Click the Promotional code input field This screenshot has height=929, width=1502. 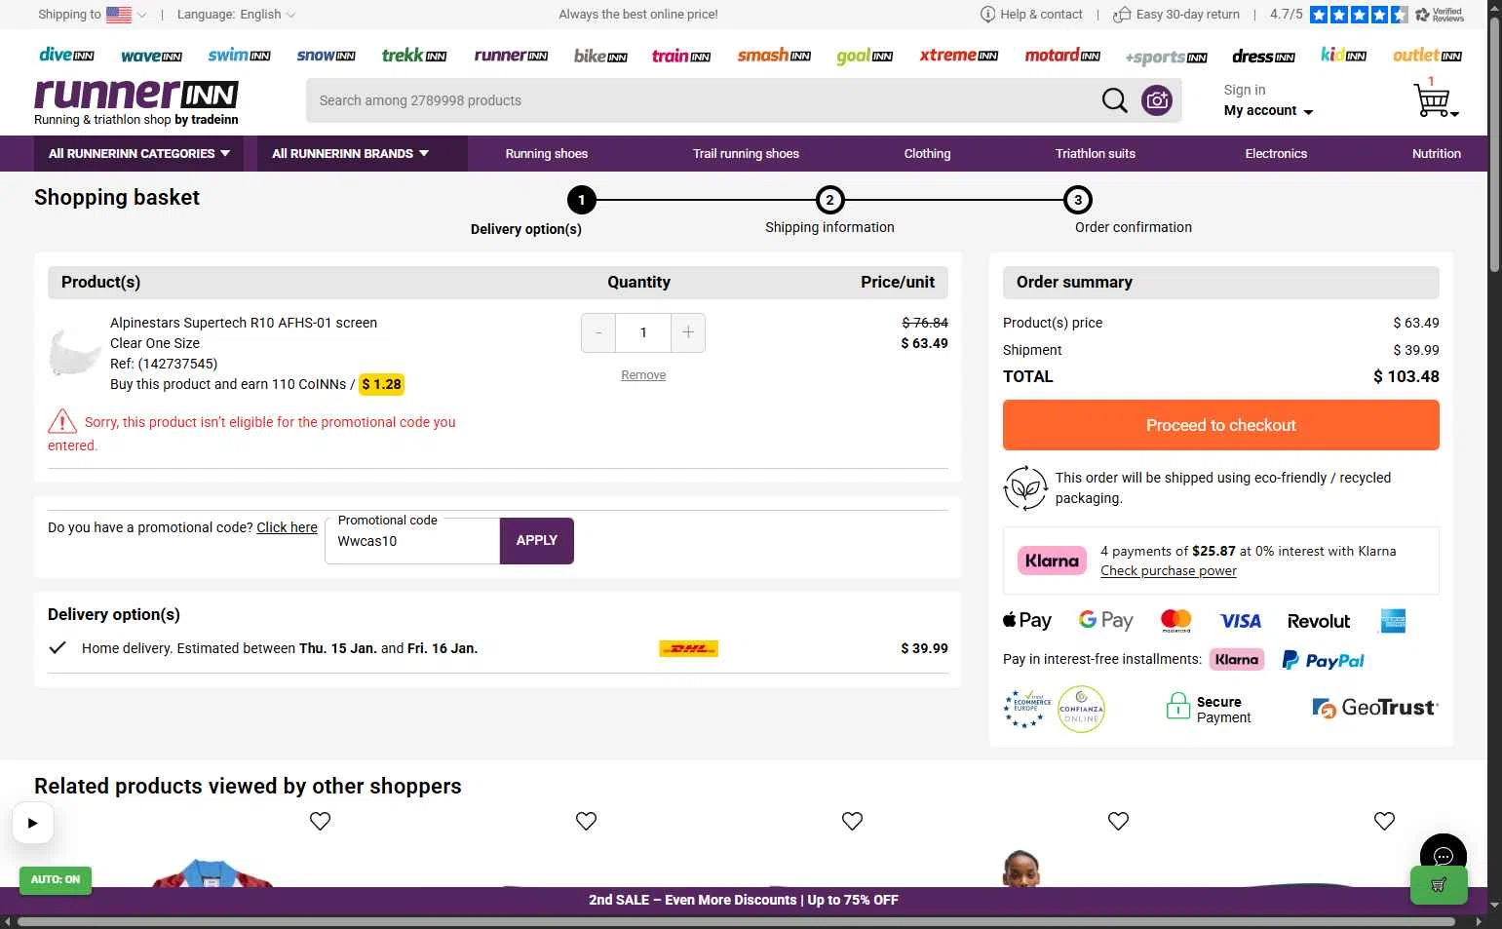(412, 541)
